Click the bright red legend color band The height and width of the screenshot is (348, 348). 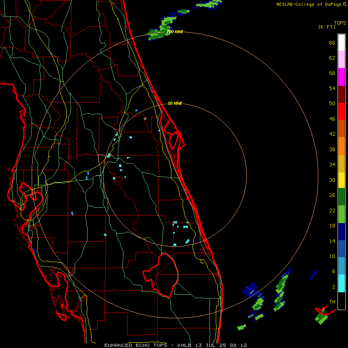pos(341,111)
